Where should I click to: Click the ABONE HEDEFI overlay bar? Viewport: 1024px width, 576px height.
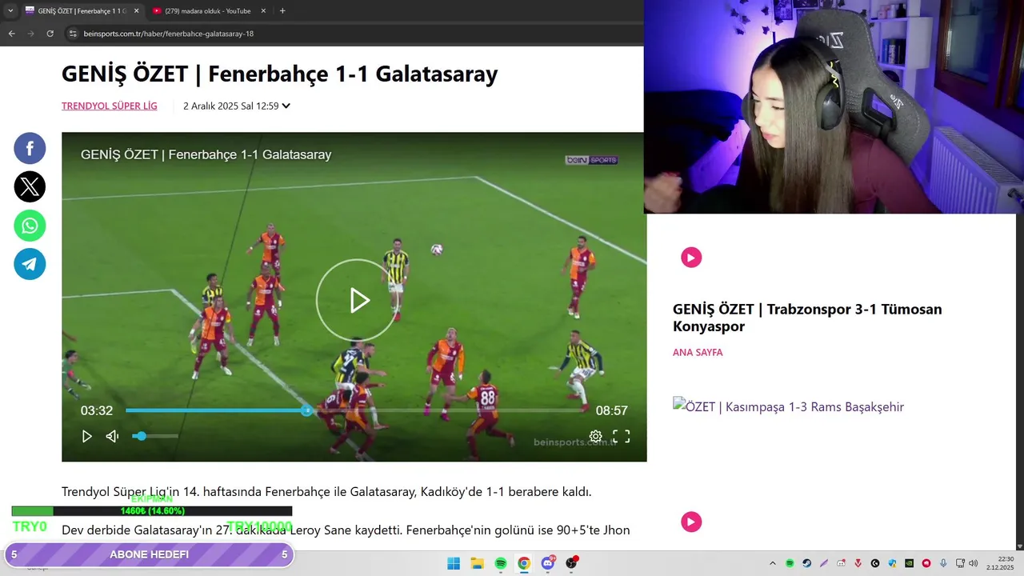pyautogui.click(x=149, y=554)
